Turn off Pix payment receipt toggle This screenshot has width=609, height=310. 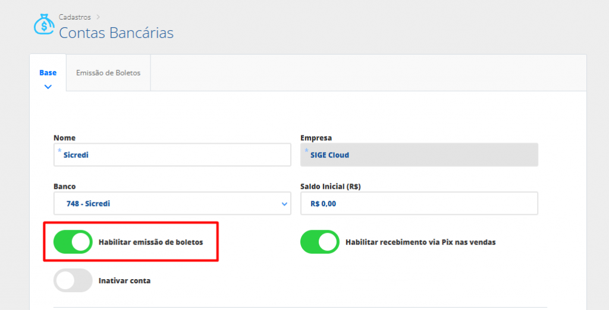coord(320,242)
